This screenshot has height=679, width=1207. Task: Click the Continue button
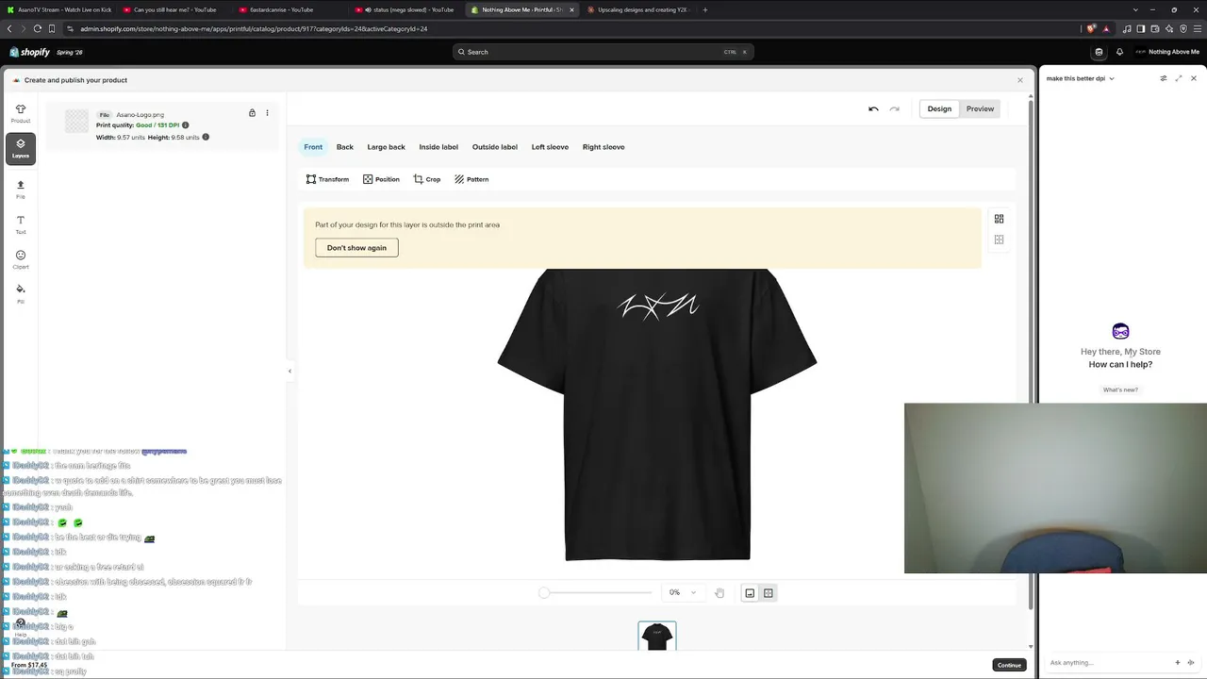(1009, 665)
